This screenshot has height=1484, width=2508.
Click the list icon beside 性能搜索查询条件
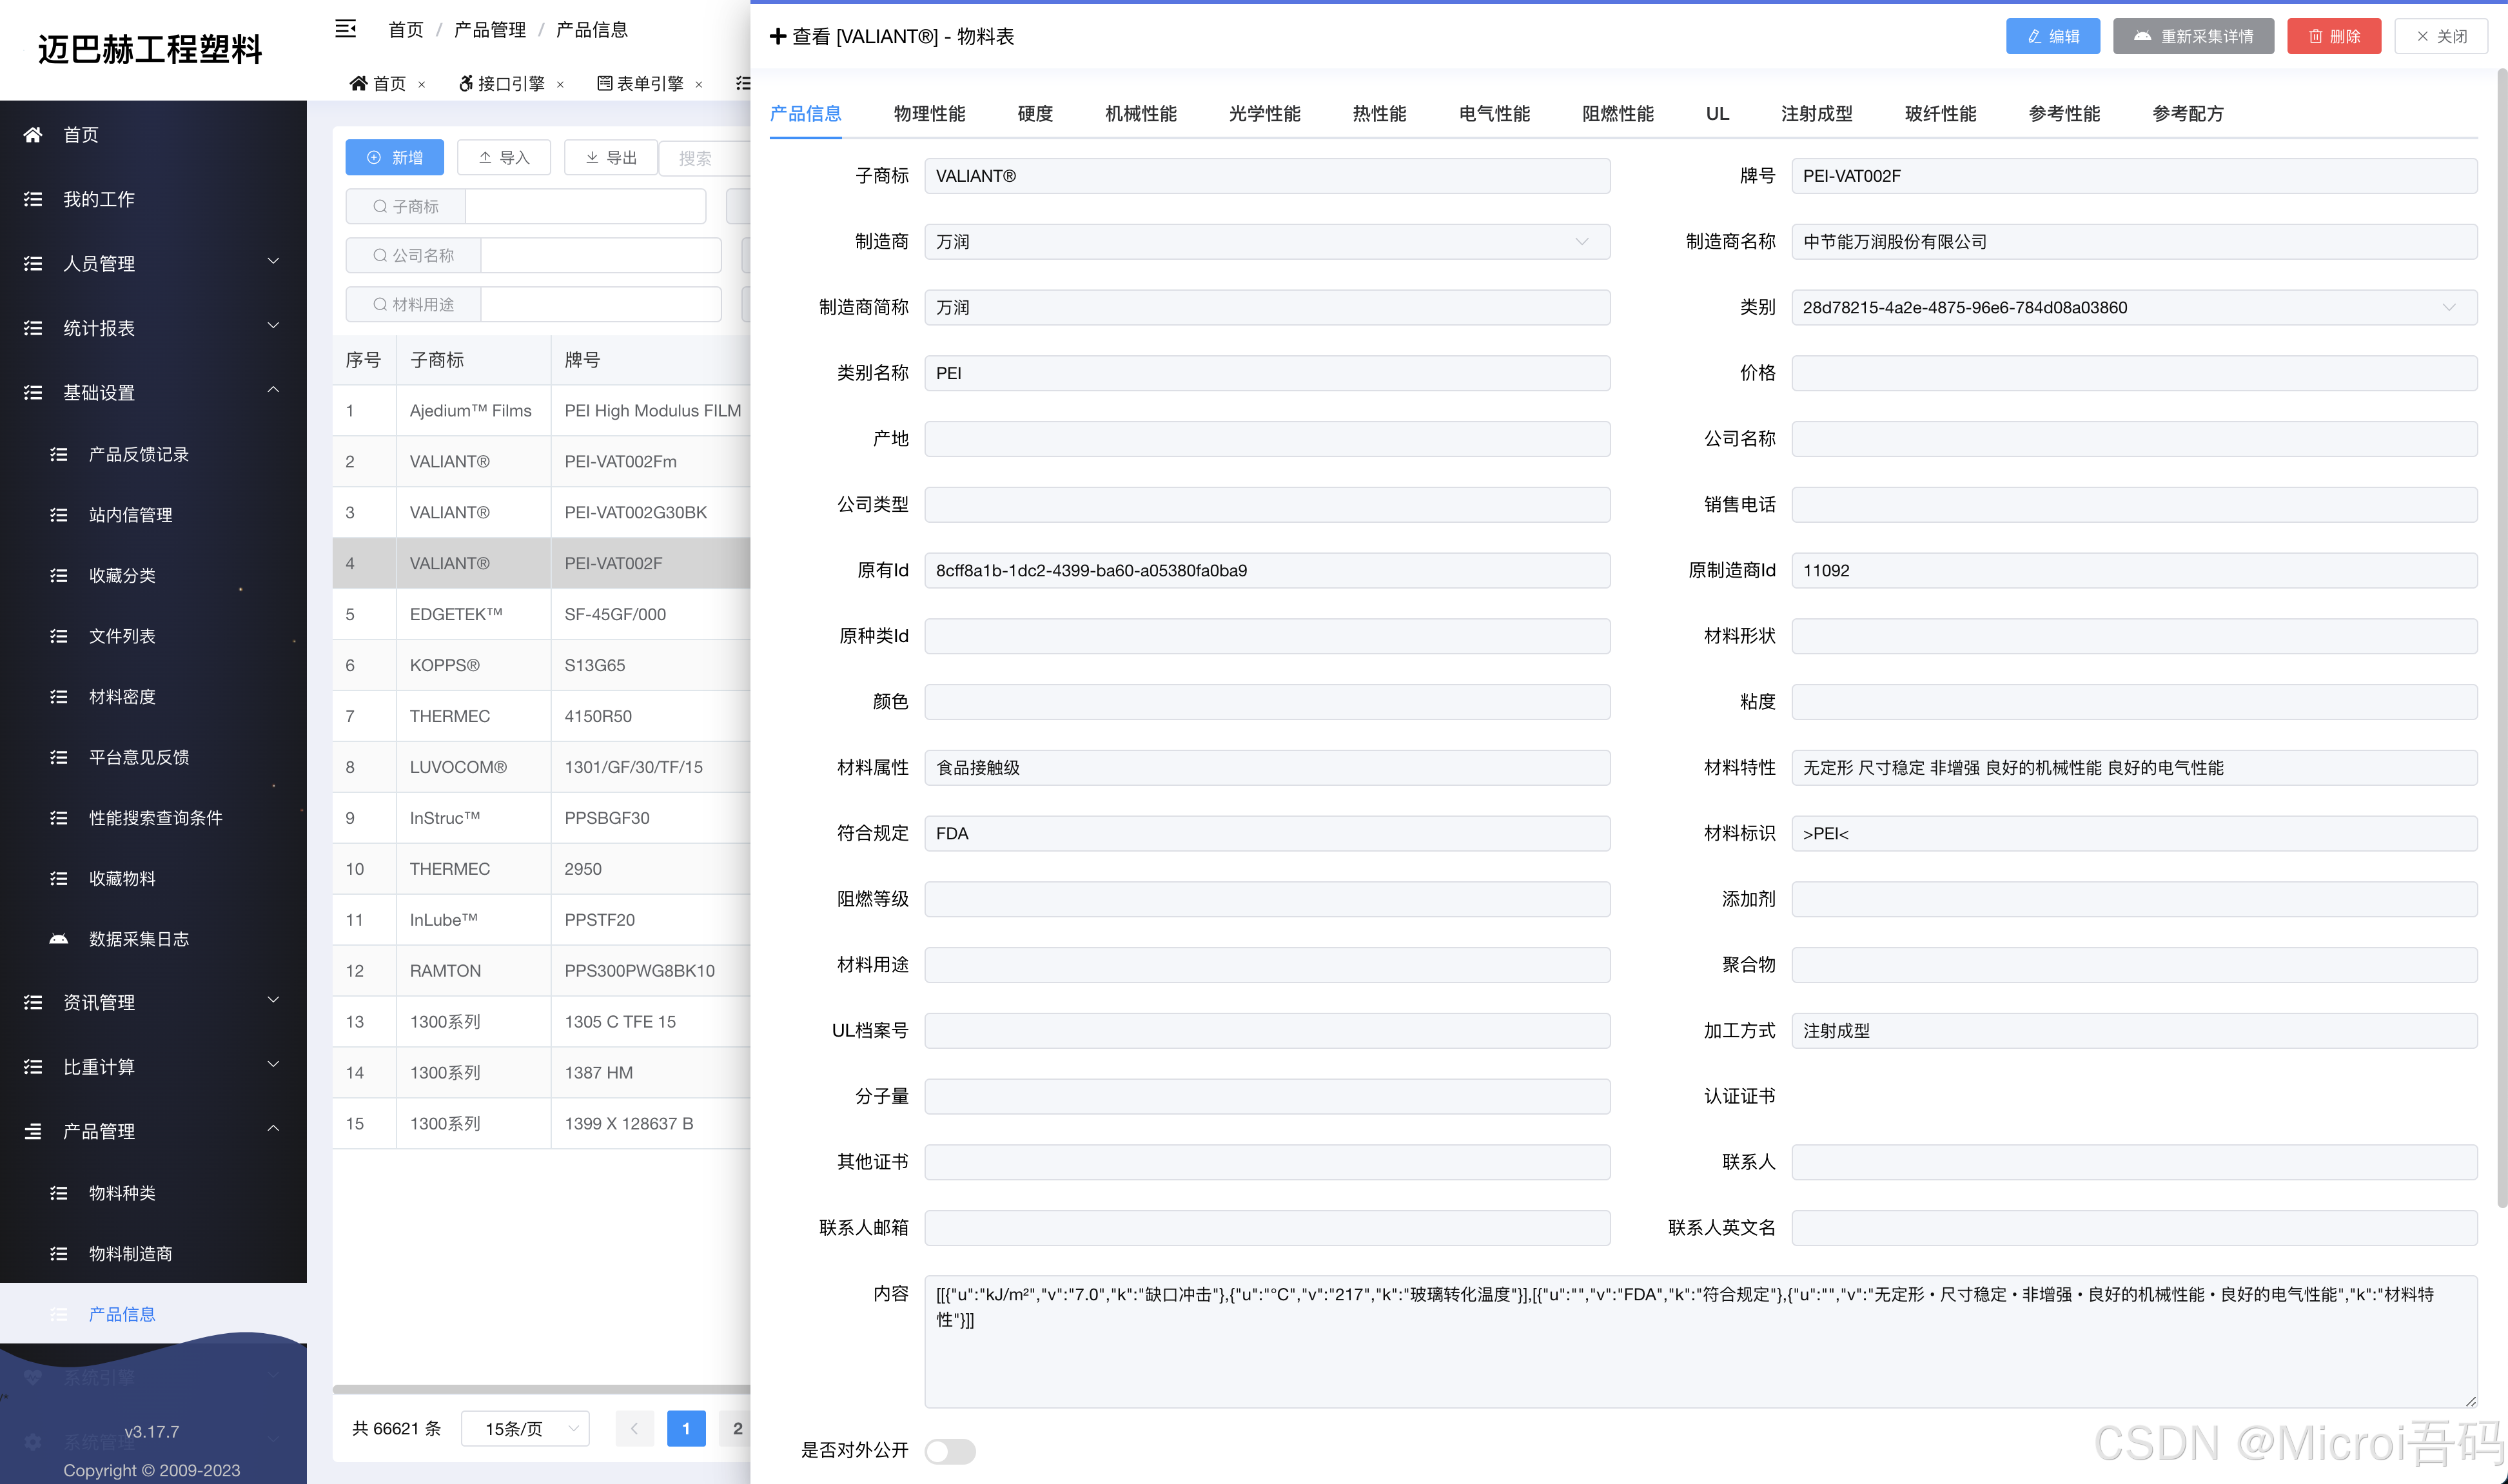(59, 817)
